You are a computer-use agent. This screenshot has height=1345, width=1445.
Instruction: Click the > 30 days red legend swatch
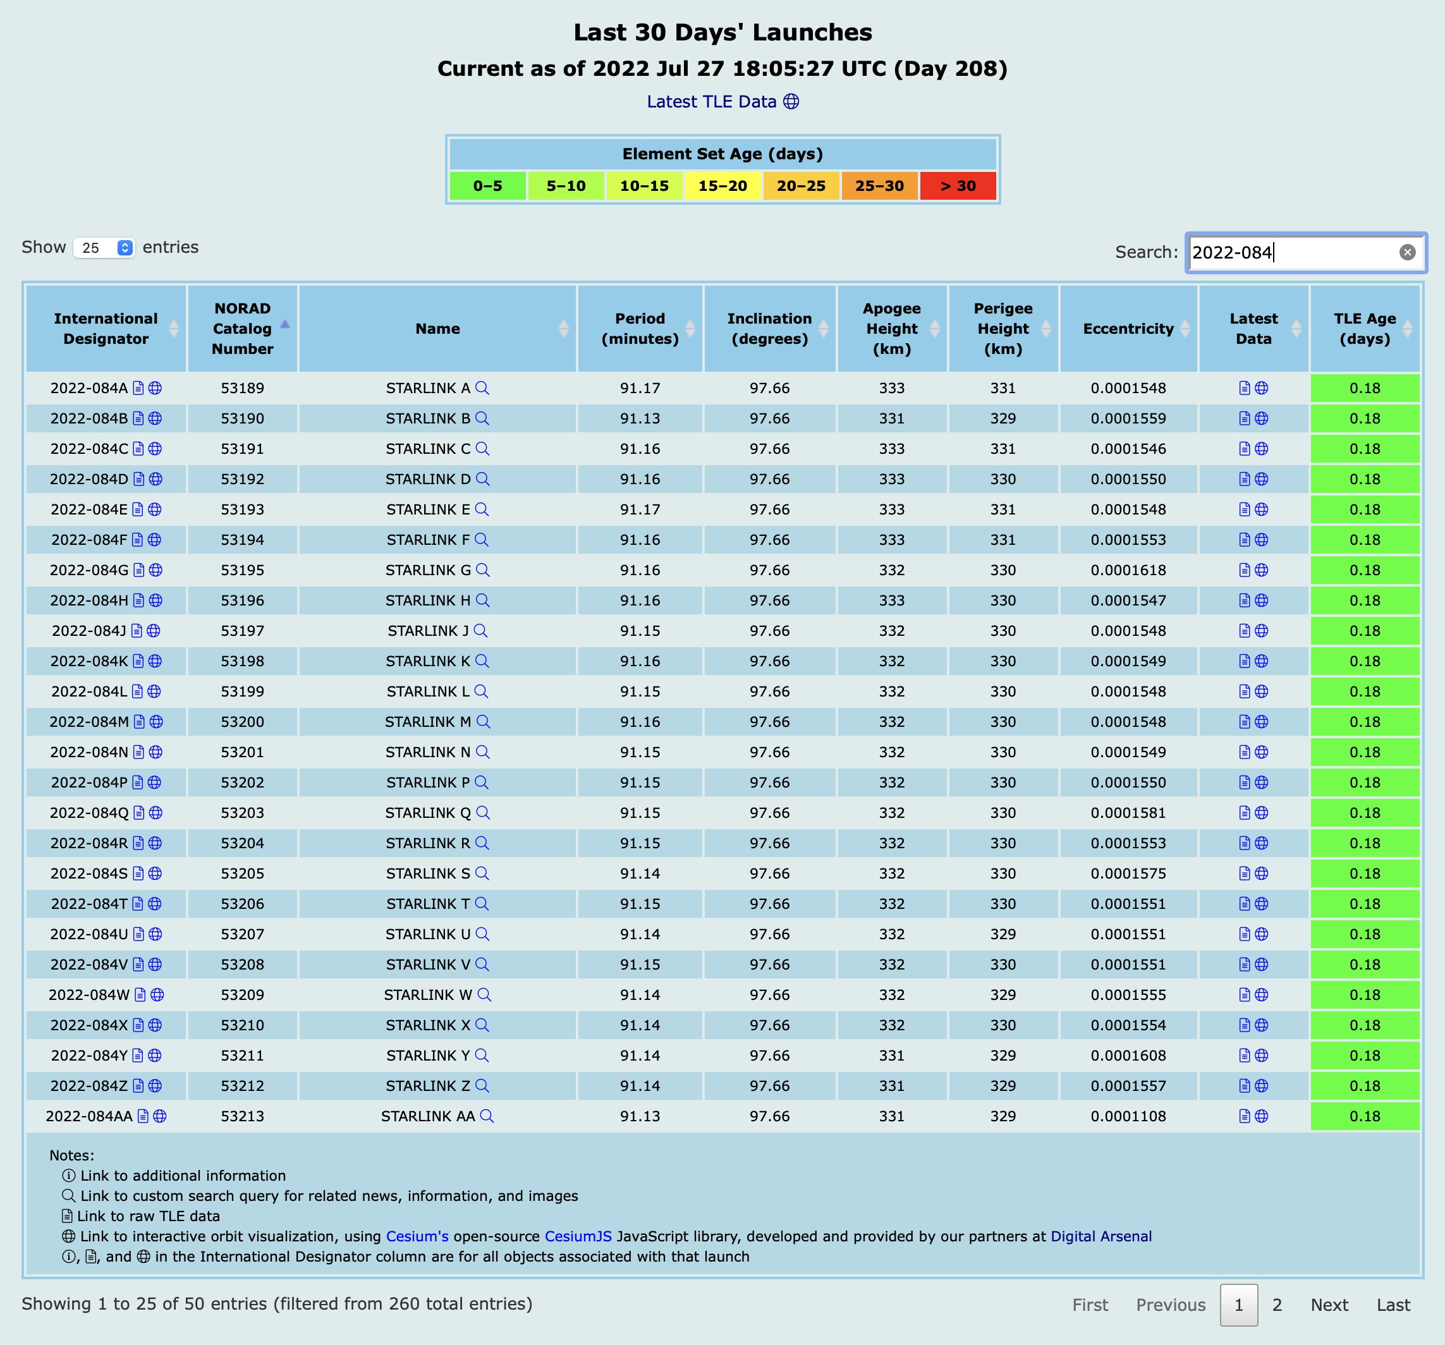[958, 186]
